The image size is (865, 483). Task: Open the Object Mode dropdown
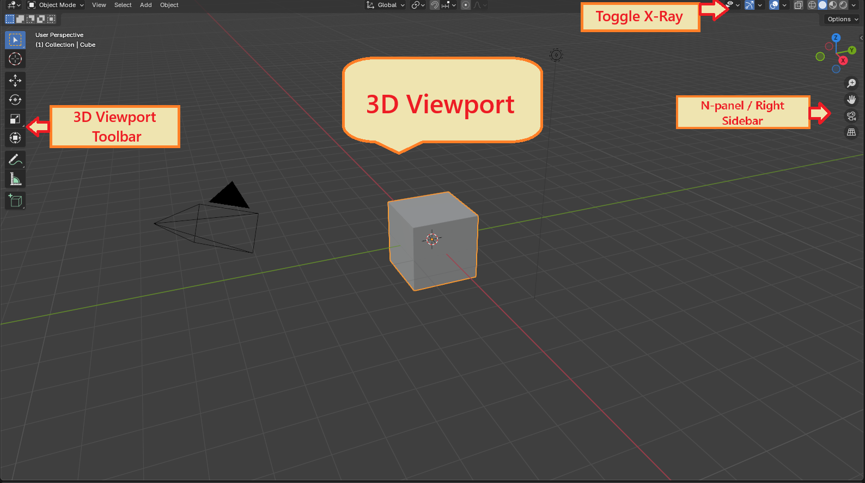point(56,5)
